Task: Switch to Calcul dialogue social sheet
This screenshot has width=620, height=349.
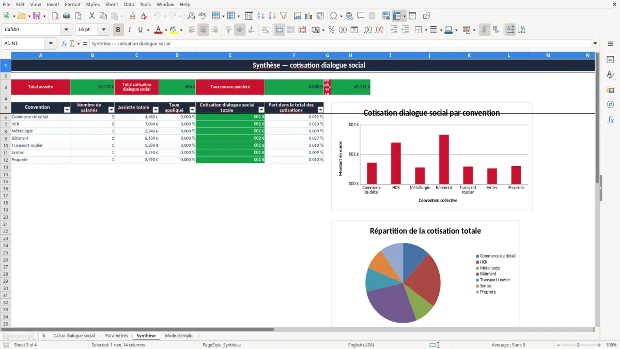Action: (74, 336)
